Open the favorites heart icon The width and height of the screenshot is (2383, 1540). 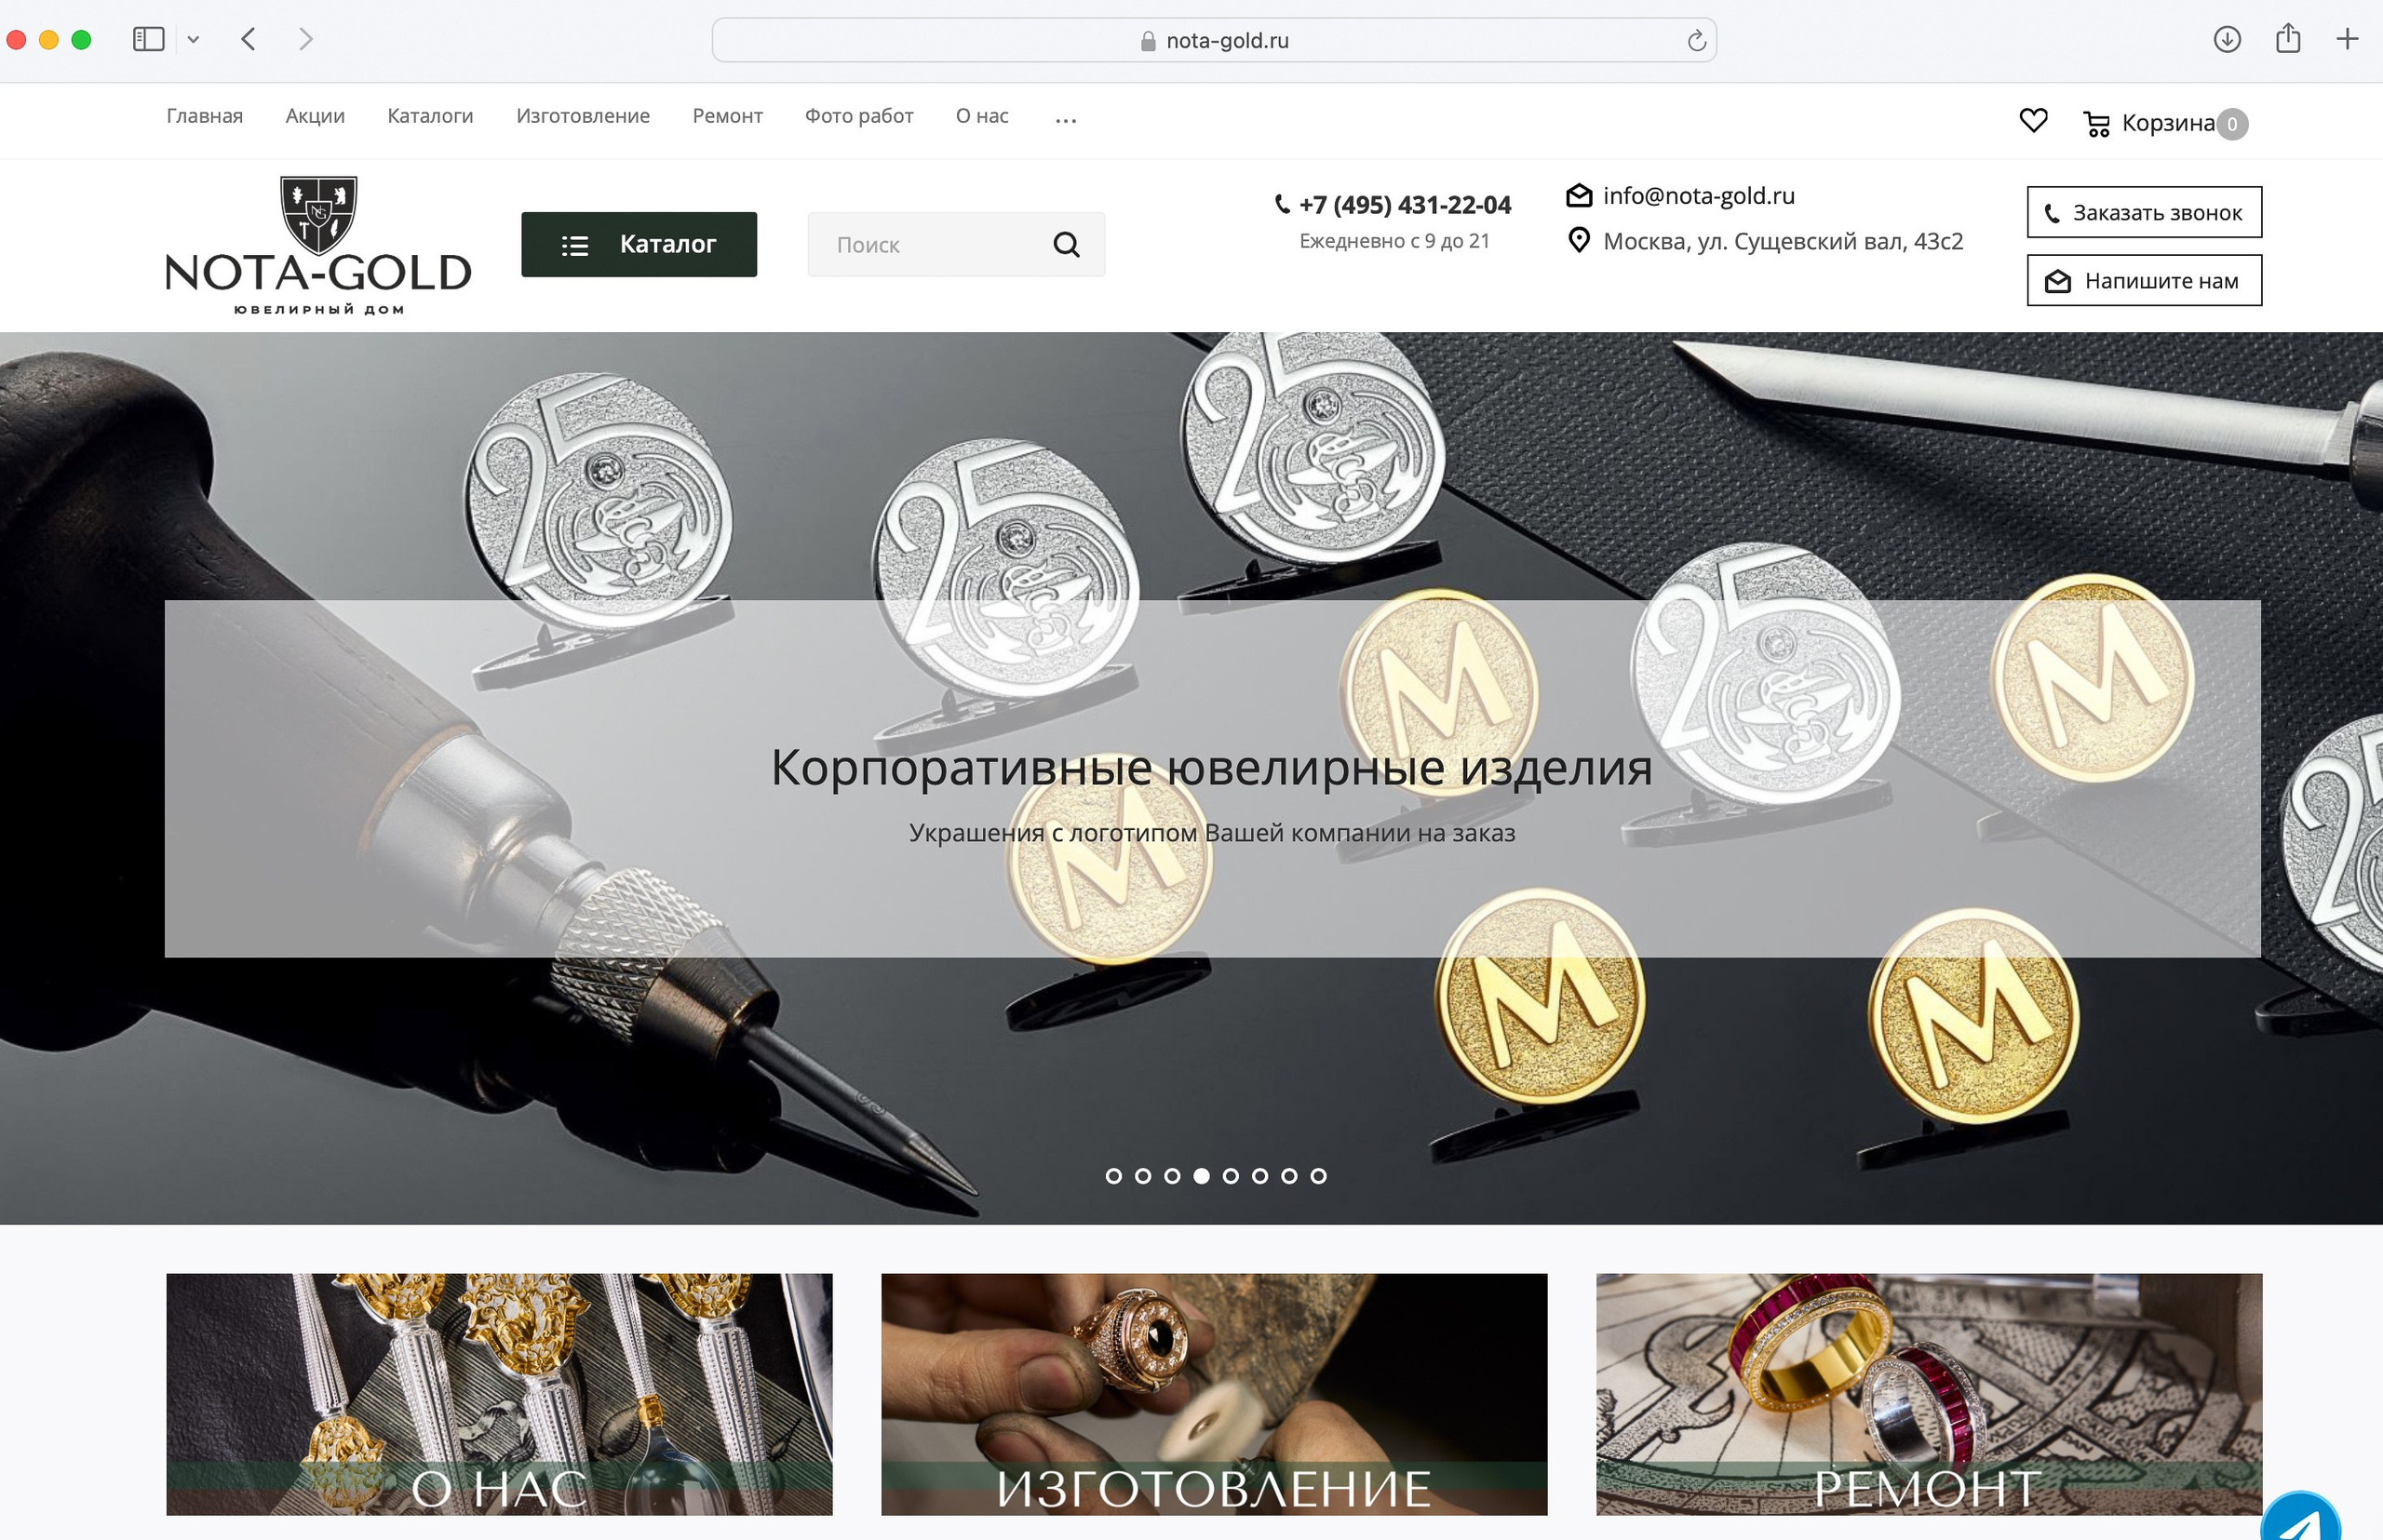tap(2033, 121)
